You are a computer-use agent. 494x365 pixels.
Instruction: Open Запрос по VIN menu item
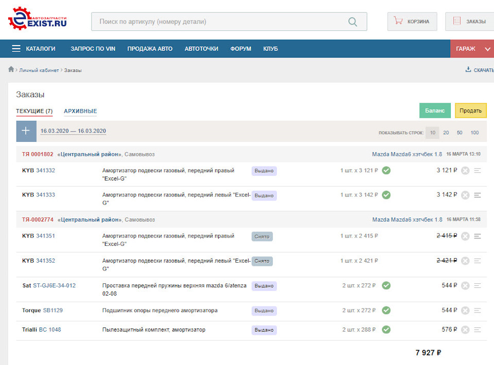pyautogui.click(x=93, y=49)
